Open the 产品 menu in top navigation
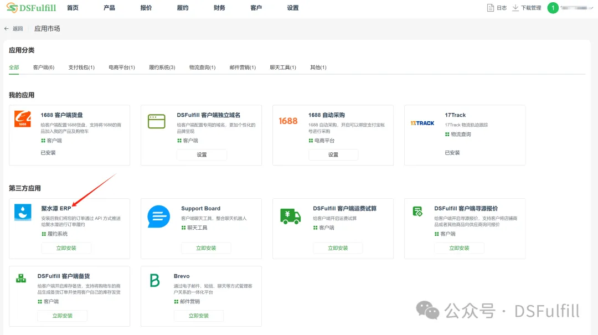Screen dimensions: 598x335 click(109, 8)
